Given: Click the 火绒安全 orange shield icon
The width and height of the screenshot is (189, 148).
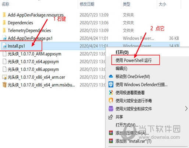Looking at the screenshot, I should [x=111, y=101].
